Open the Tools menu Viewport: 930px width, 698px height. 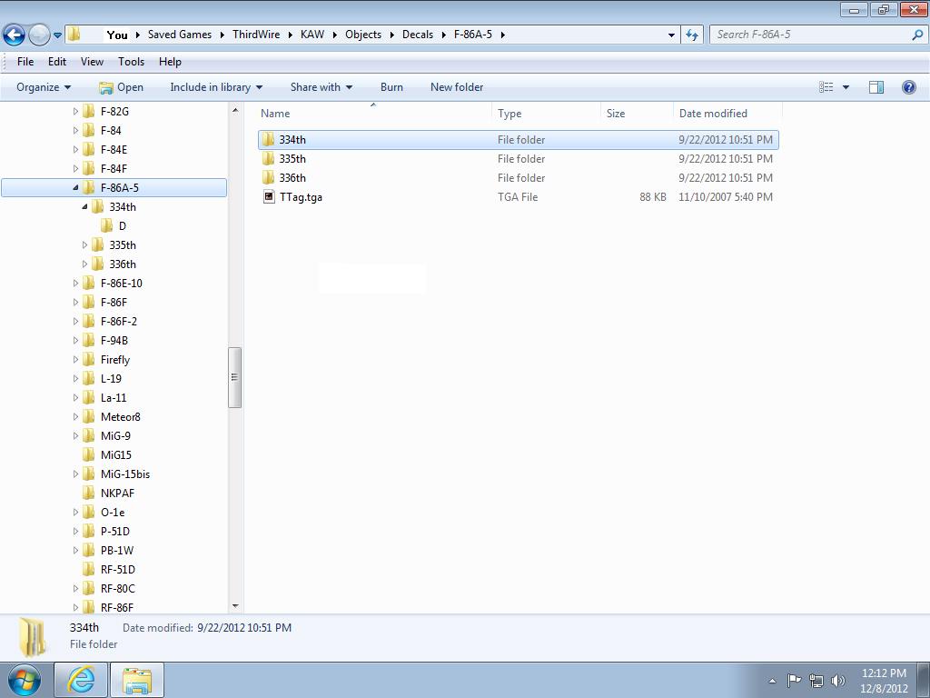(x=131, y=62)
